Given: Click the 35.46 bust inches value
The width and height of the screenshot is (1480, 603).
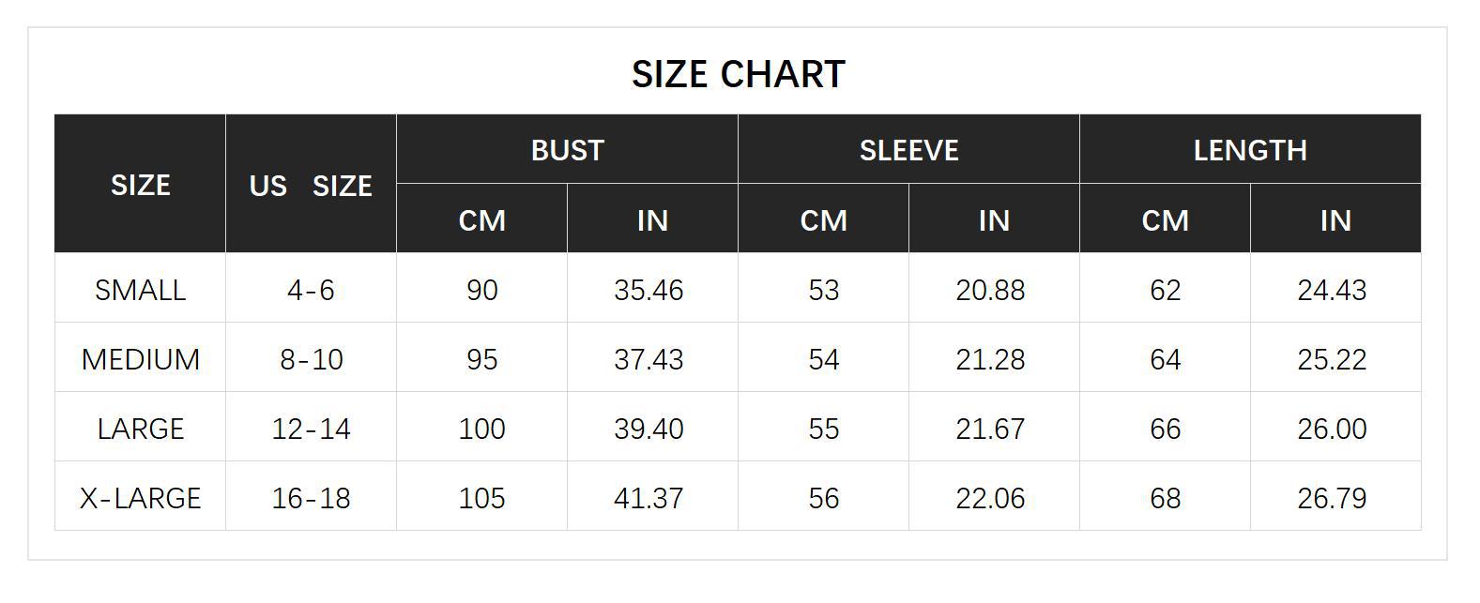Looking at the screenshot, I should 648,290.
